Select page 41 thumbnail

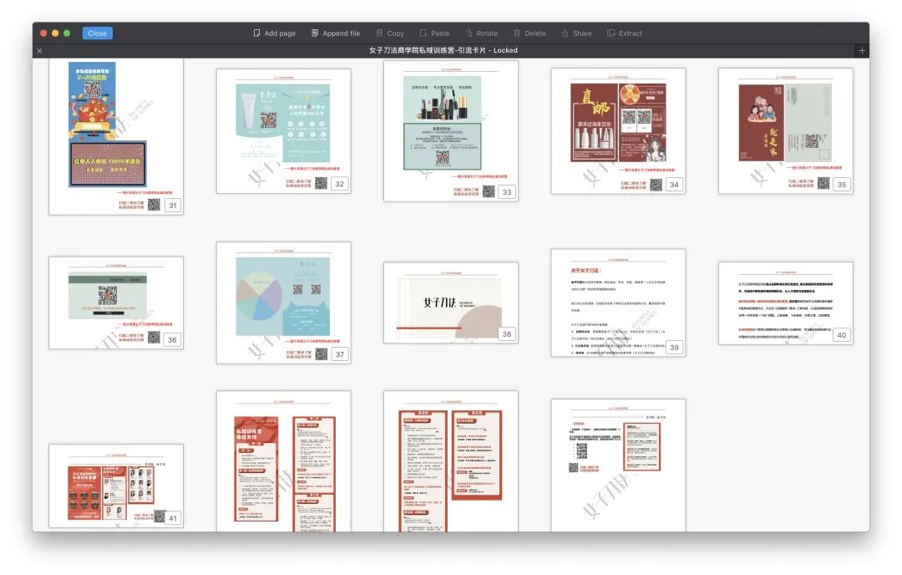pyautogui.click(x=116, y=486)
